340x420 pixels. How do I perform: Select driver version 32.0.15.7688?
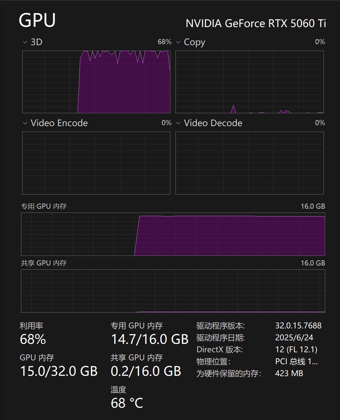[x=298, y=325]
